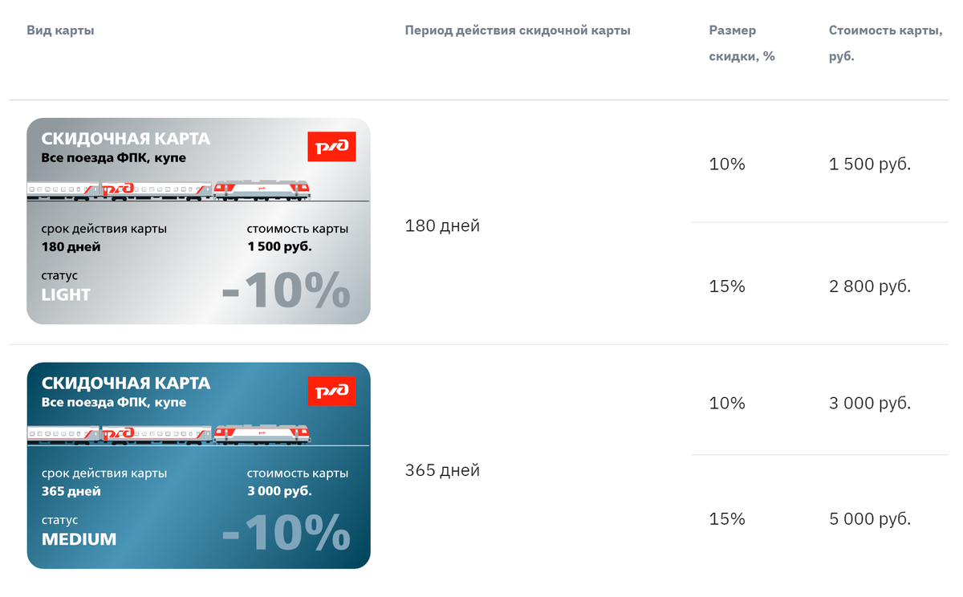Open the blue MEDIUM discount card image

pos(198,466)
